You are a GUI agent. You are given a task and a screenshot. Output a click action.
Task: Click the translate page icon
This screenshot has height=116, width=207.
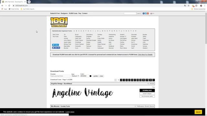click(185, 6)
